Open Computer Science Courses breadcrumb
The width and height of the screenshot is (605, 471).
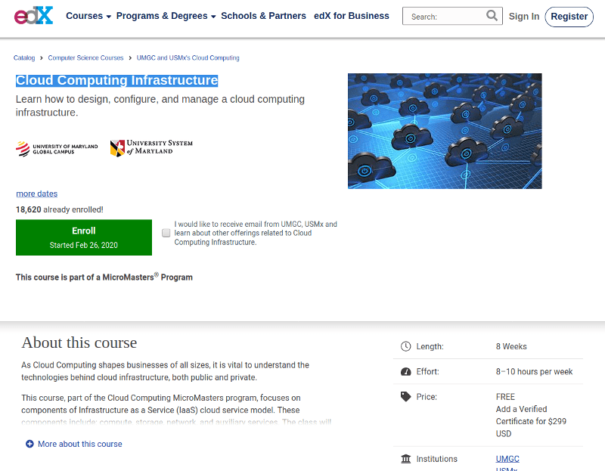pos(85,58)
